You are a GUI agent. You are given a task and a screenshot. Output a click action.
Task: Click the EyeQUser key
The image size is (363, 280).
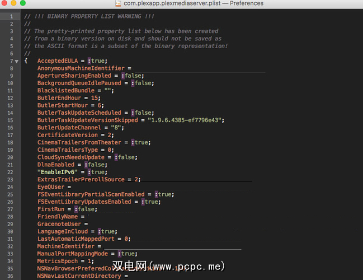(51, 187)
